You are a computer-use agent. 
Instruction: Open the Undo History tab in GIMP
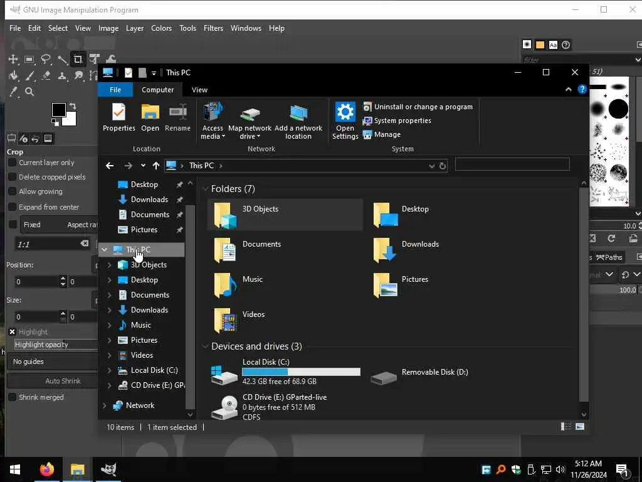click(x=35, y=139)
